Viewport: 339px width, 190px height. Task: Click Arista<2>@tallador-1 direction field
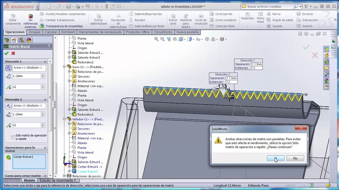29,106
